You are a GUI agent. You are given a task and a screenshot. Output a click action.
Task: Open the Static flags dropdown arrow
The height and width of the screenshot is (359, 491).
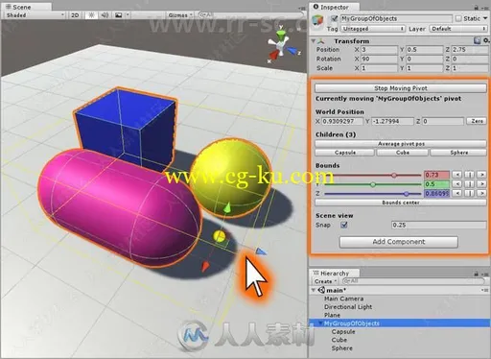485,18
